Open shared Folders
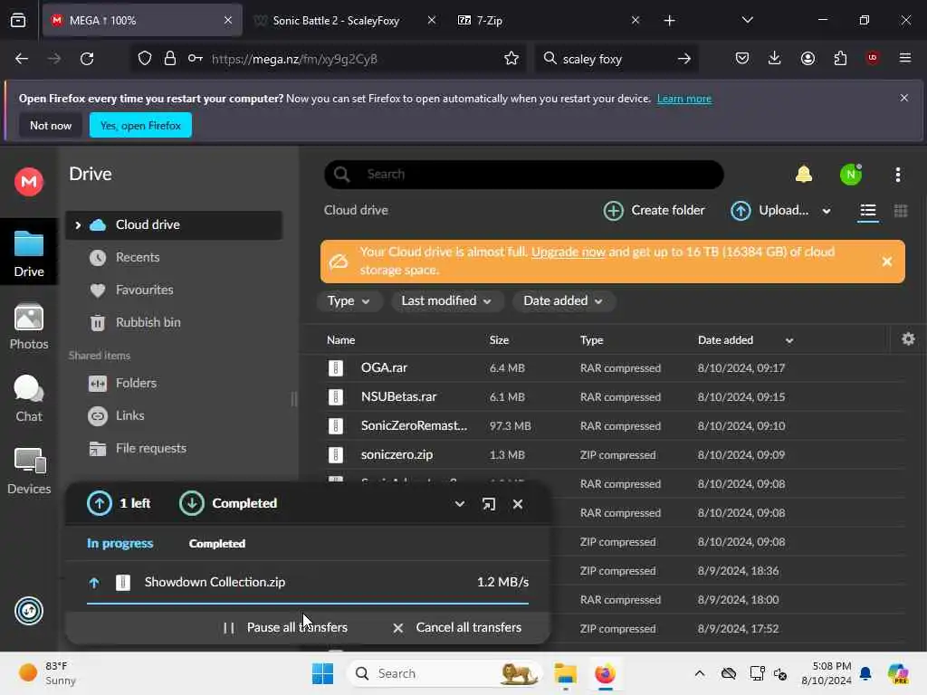This screenshot has width=927, height=695. tap(136, 384)
